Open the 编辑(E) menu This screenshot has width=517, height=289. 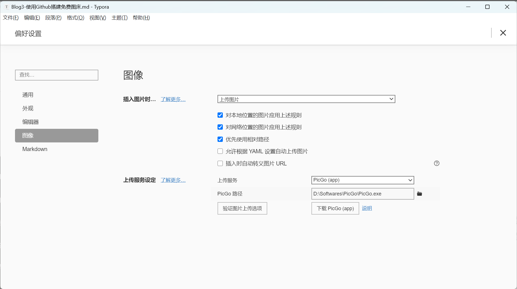coord(32,18)
